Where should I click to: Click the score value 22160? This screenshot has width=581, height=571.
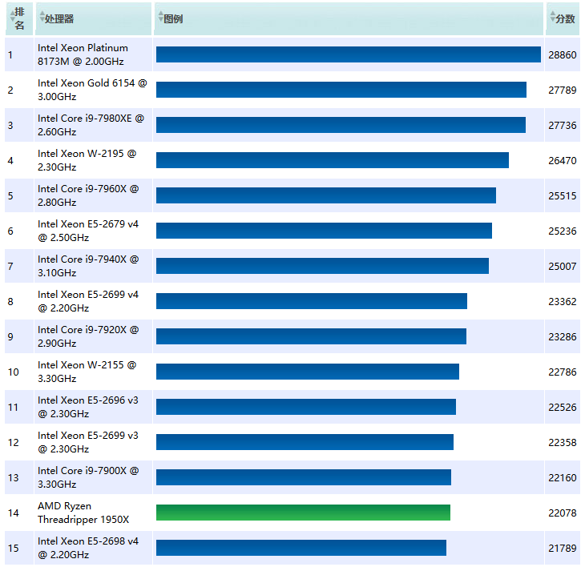coord(562,477)
